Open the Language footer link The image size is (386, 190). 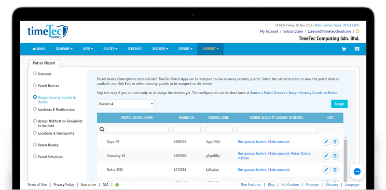[352, 185]
